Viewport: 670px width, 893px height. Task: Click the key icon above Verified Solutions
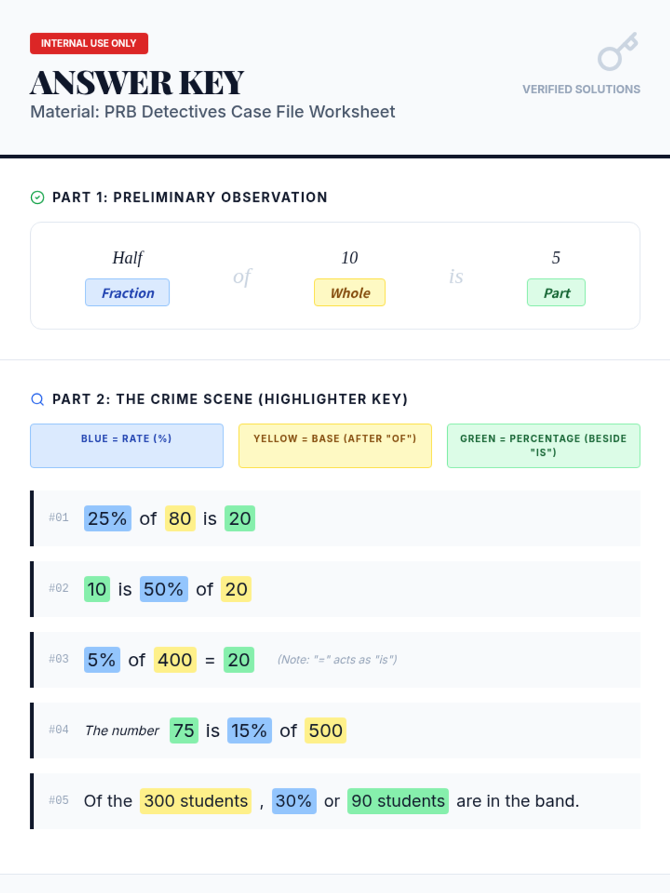617,52
